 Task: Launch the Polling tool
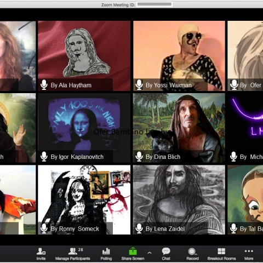click(106, 254)
